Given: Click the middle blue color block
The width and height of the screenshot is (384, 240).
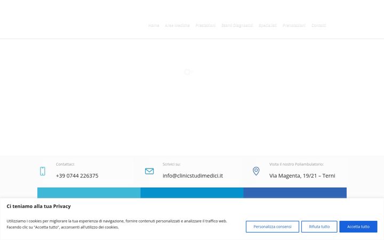Looking at the screenshot, I should (192, 193).
